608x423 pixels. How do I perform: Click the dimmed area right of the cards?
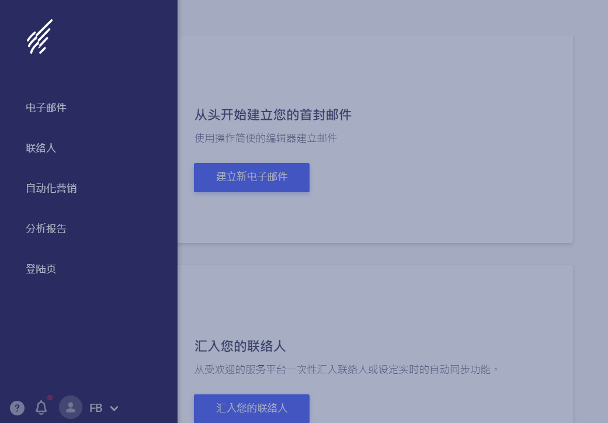tap(590, 175)
